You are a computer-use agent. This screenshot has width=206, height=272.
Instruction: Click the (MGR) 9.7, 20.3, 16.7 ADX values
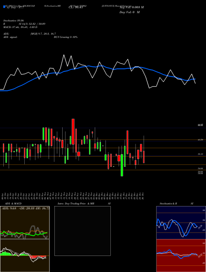click(x=43, y=34)
